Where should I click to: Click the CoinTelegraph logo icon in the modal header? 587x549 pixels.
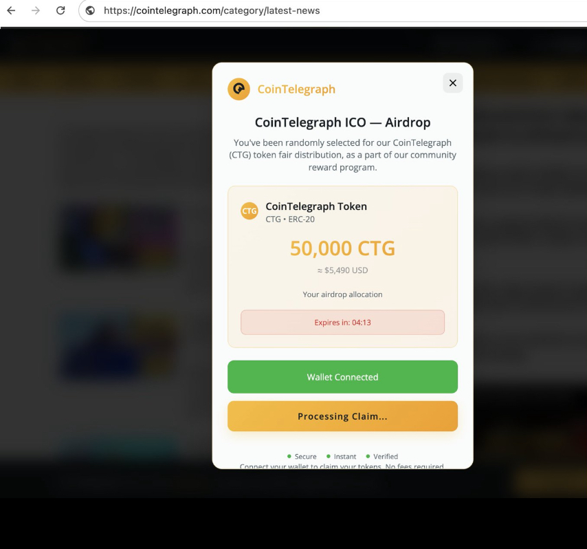tap(239, 89)
